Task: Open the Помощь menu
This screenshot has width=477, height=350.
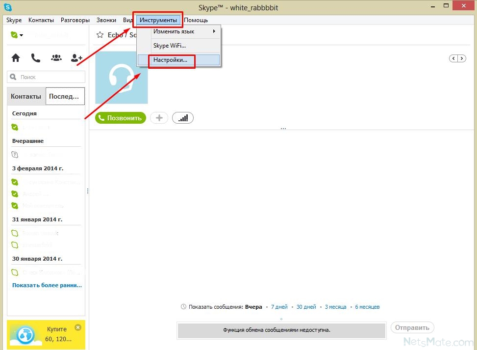Action: [196, 20]
